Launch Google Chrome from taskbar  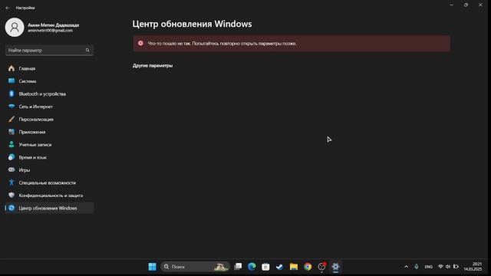[x=308, y=267]
